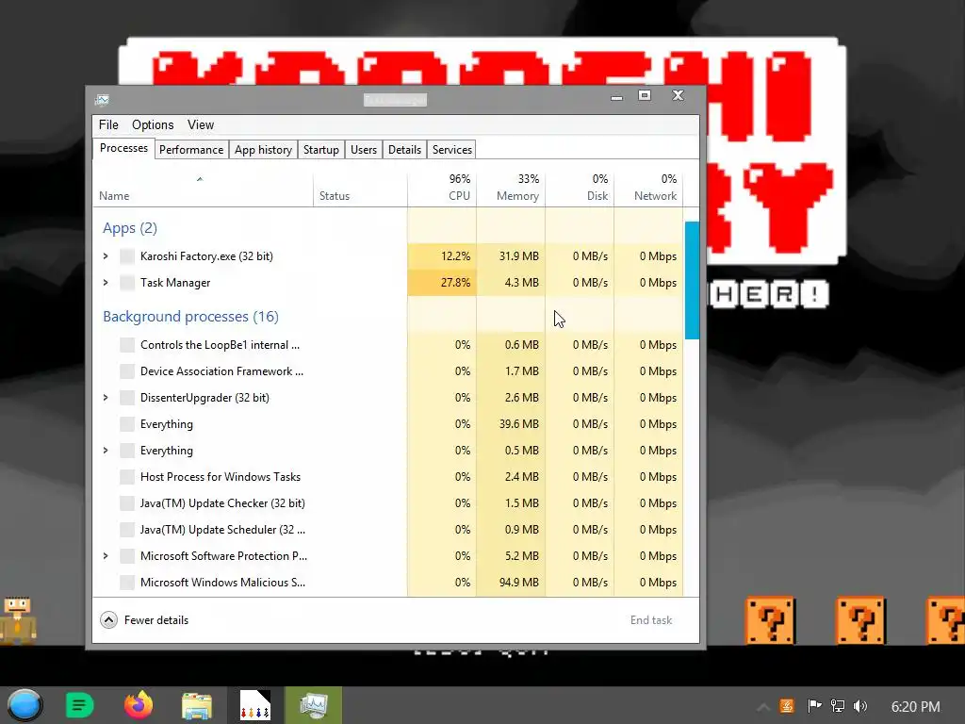Click the Task Manager process row icon
This screenshot has width=965, height=724.
127,283
